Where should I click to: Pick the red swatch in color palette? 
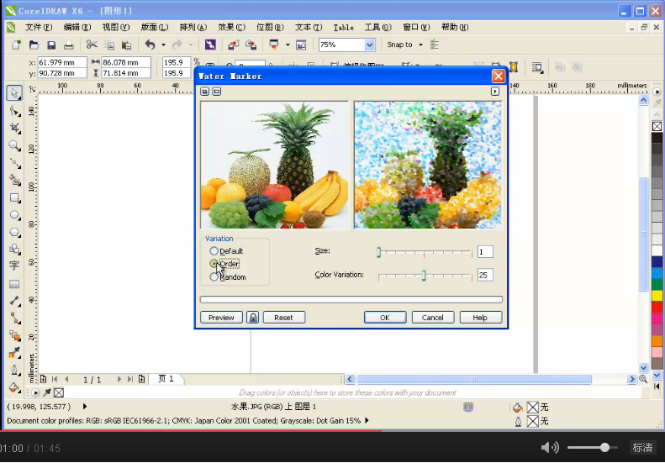coord(657,307)
